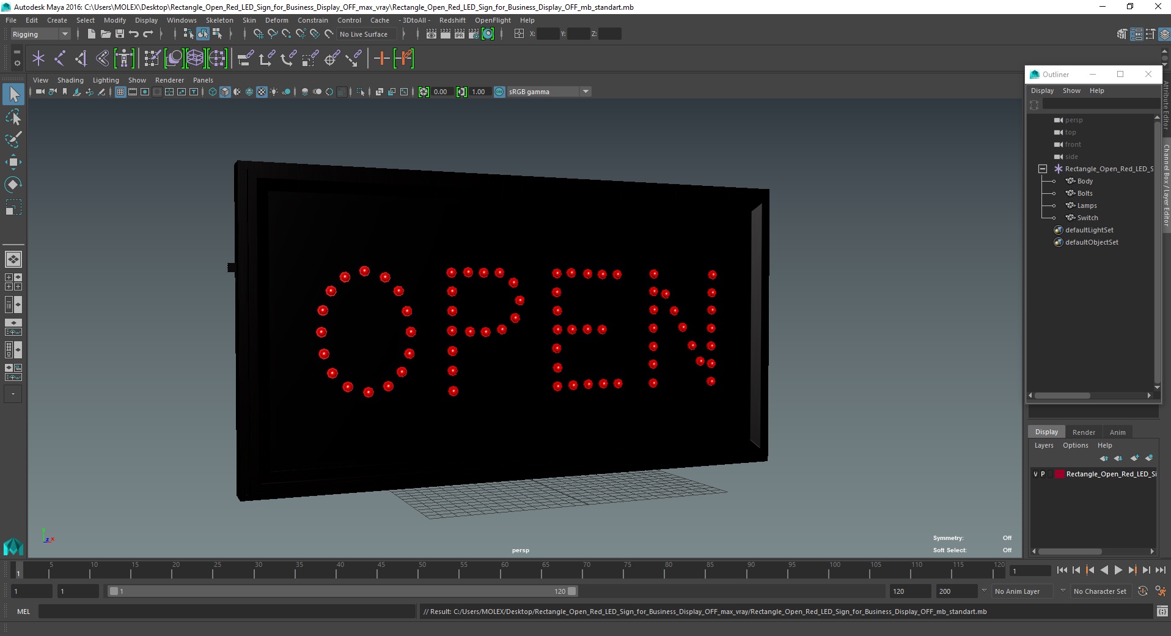Viewport: 1171px width, 636px height.
Task: Start IPR render icon
Action: [459, 34]
